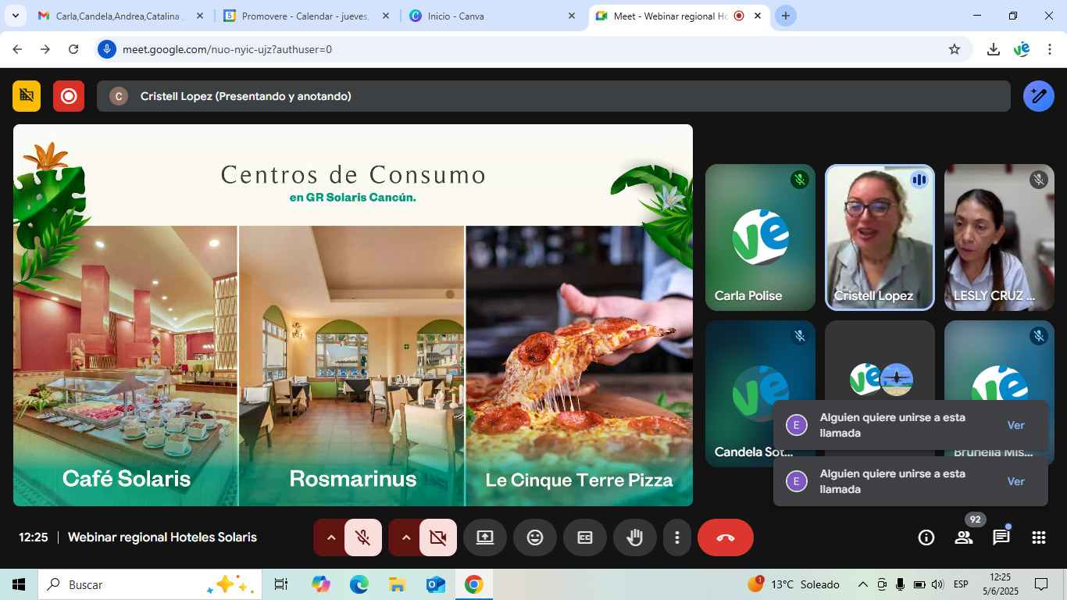Open File Explorer from taskbar
Screen dimensions: 1067x600
pos(397,584)
